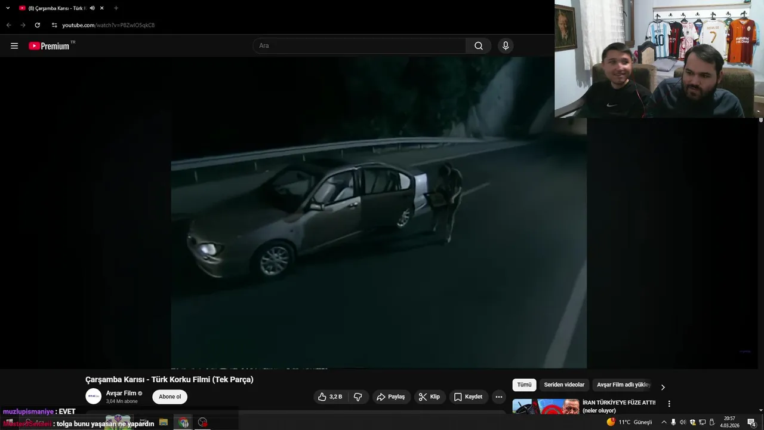Open site information icon in address bar
764x430 pixels.
coord(54,25)
